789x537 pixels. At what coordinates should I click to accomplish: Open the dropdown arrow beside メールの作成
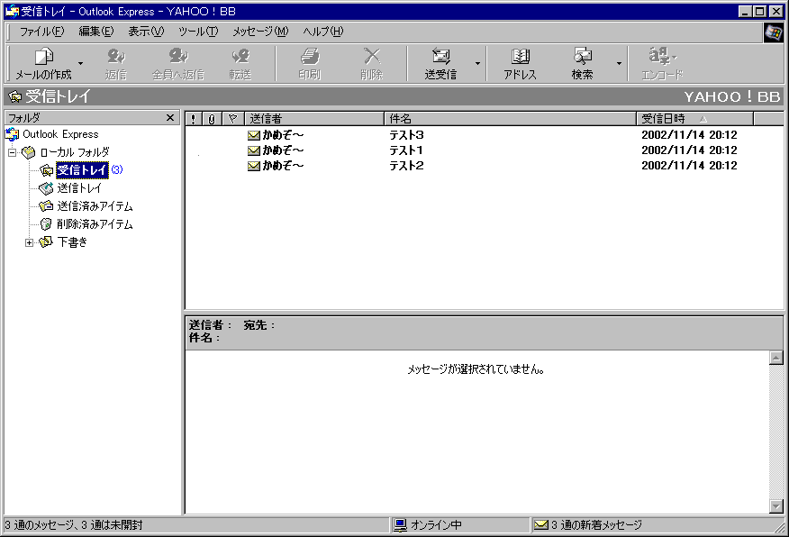(x=80, y=63)
